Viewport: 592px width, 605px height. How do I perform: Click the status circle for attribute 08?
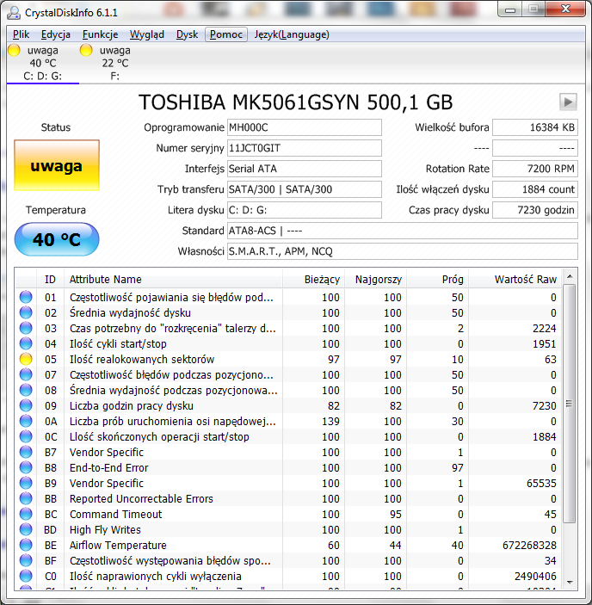(x=26, y=390)
